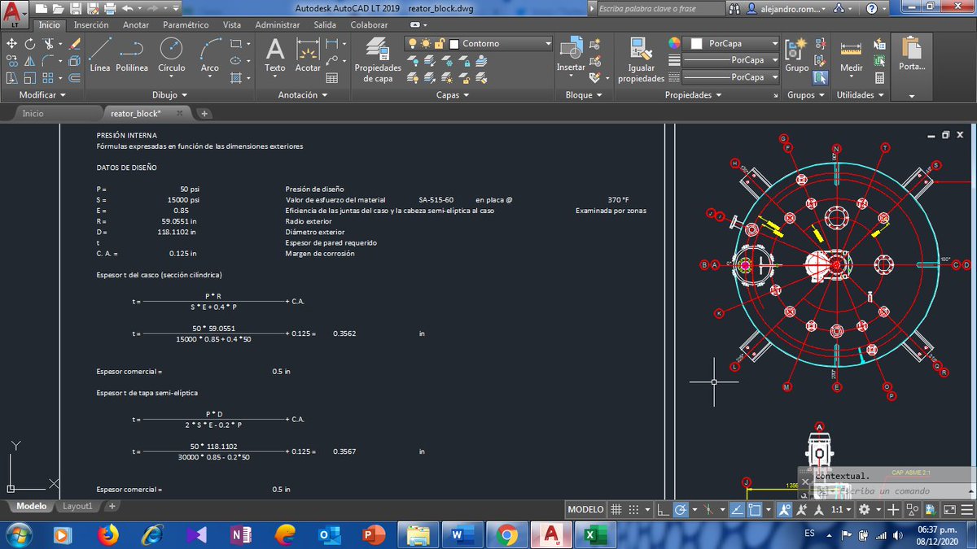Click MODELO space button in status bar
977x549 pixels.
click(586, 510)
